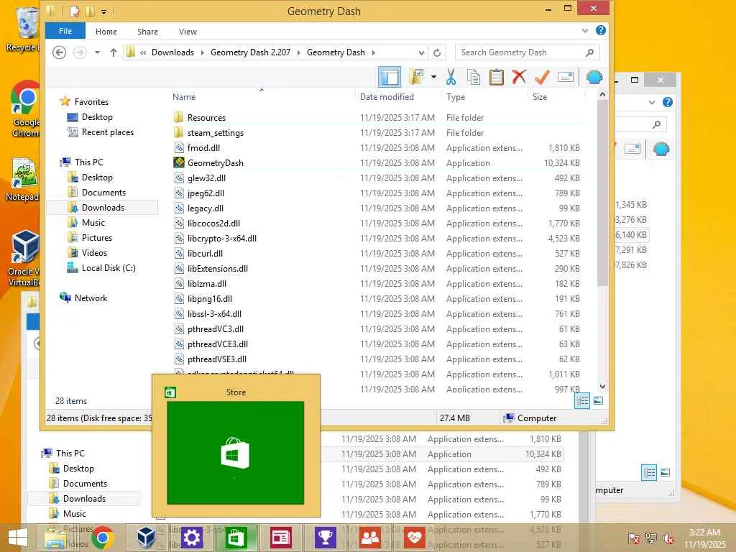Viewport: 736px width, 552px height.
Task: Open folder options from the toolbar
Action: pos(416,77)
